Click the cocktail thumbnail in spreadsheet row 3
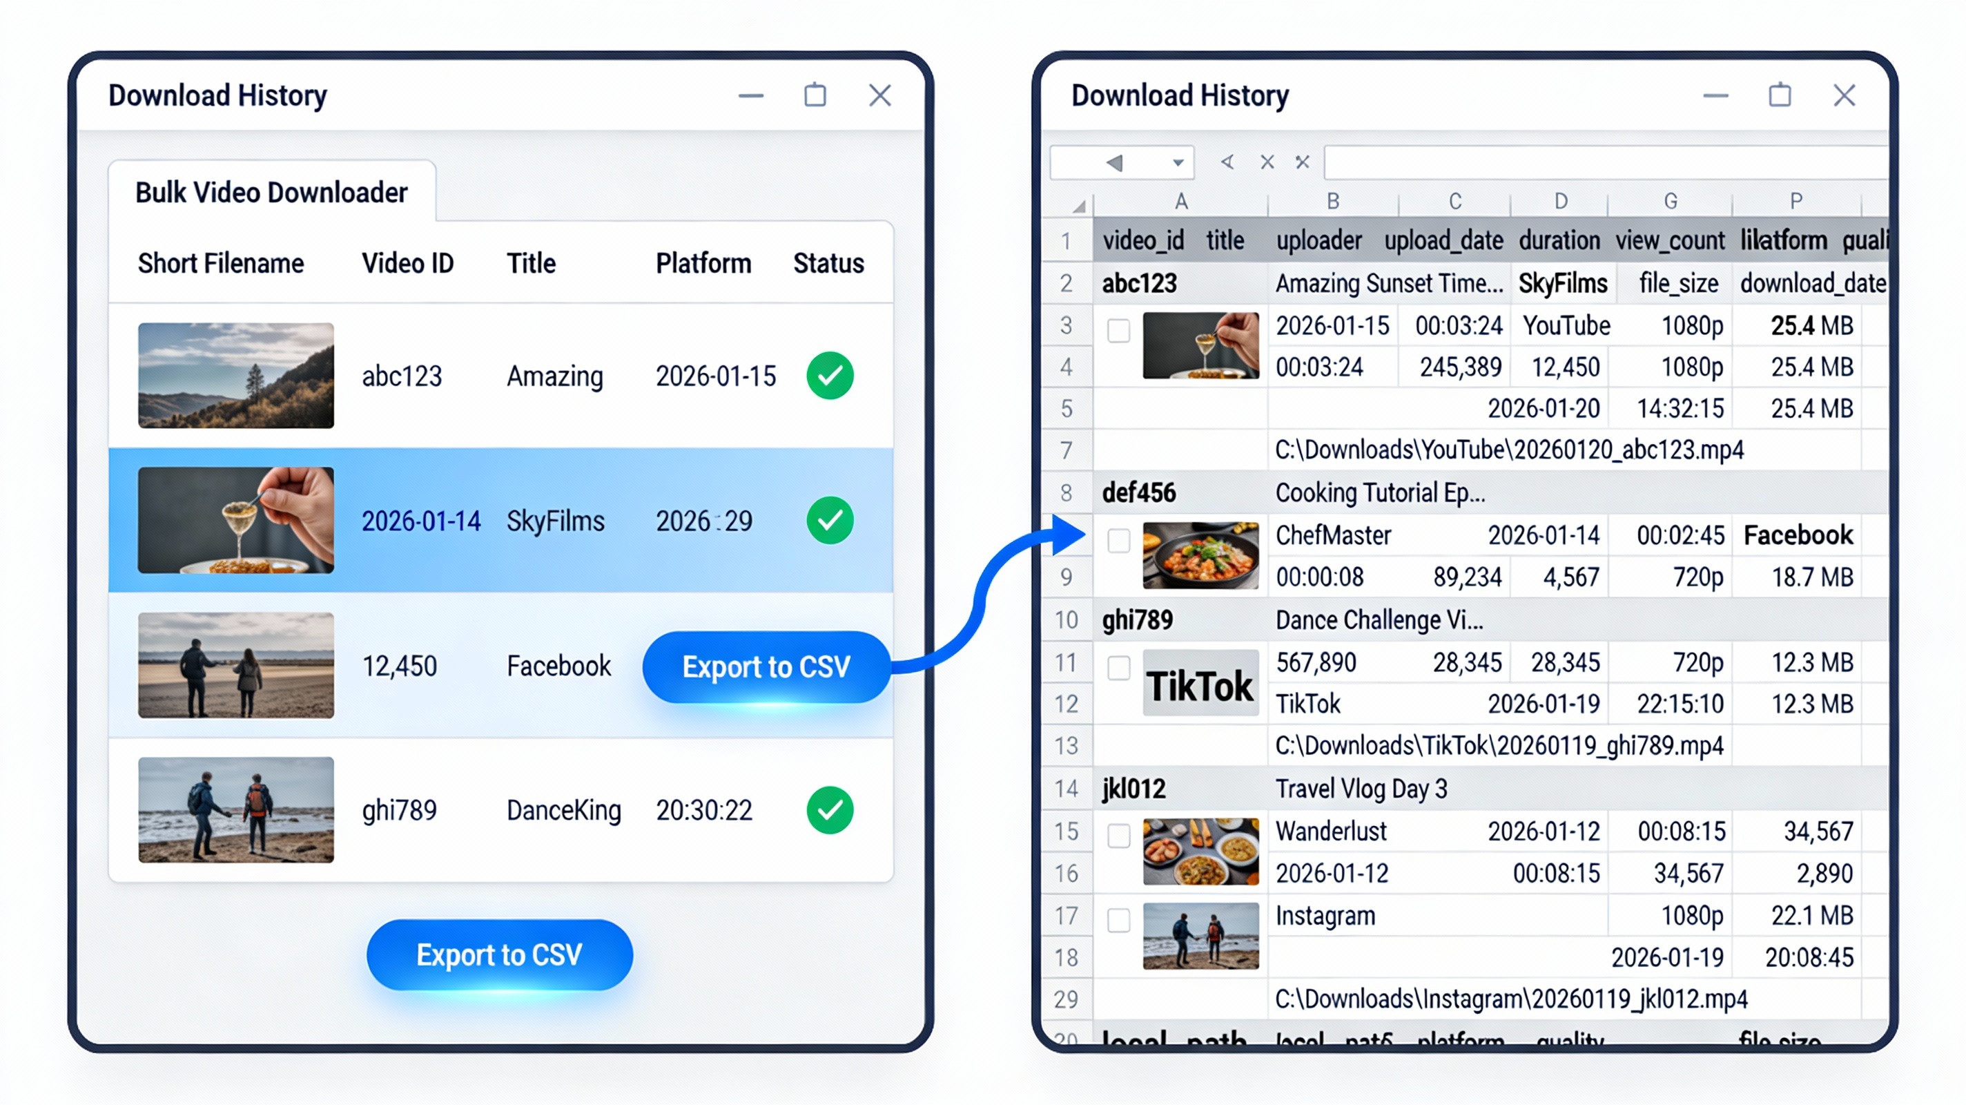The image size is (1966, 1105). (1200, 345)
